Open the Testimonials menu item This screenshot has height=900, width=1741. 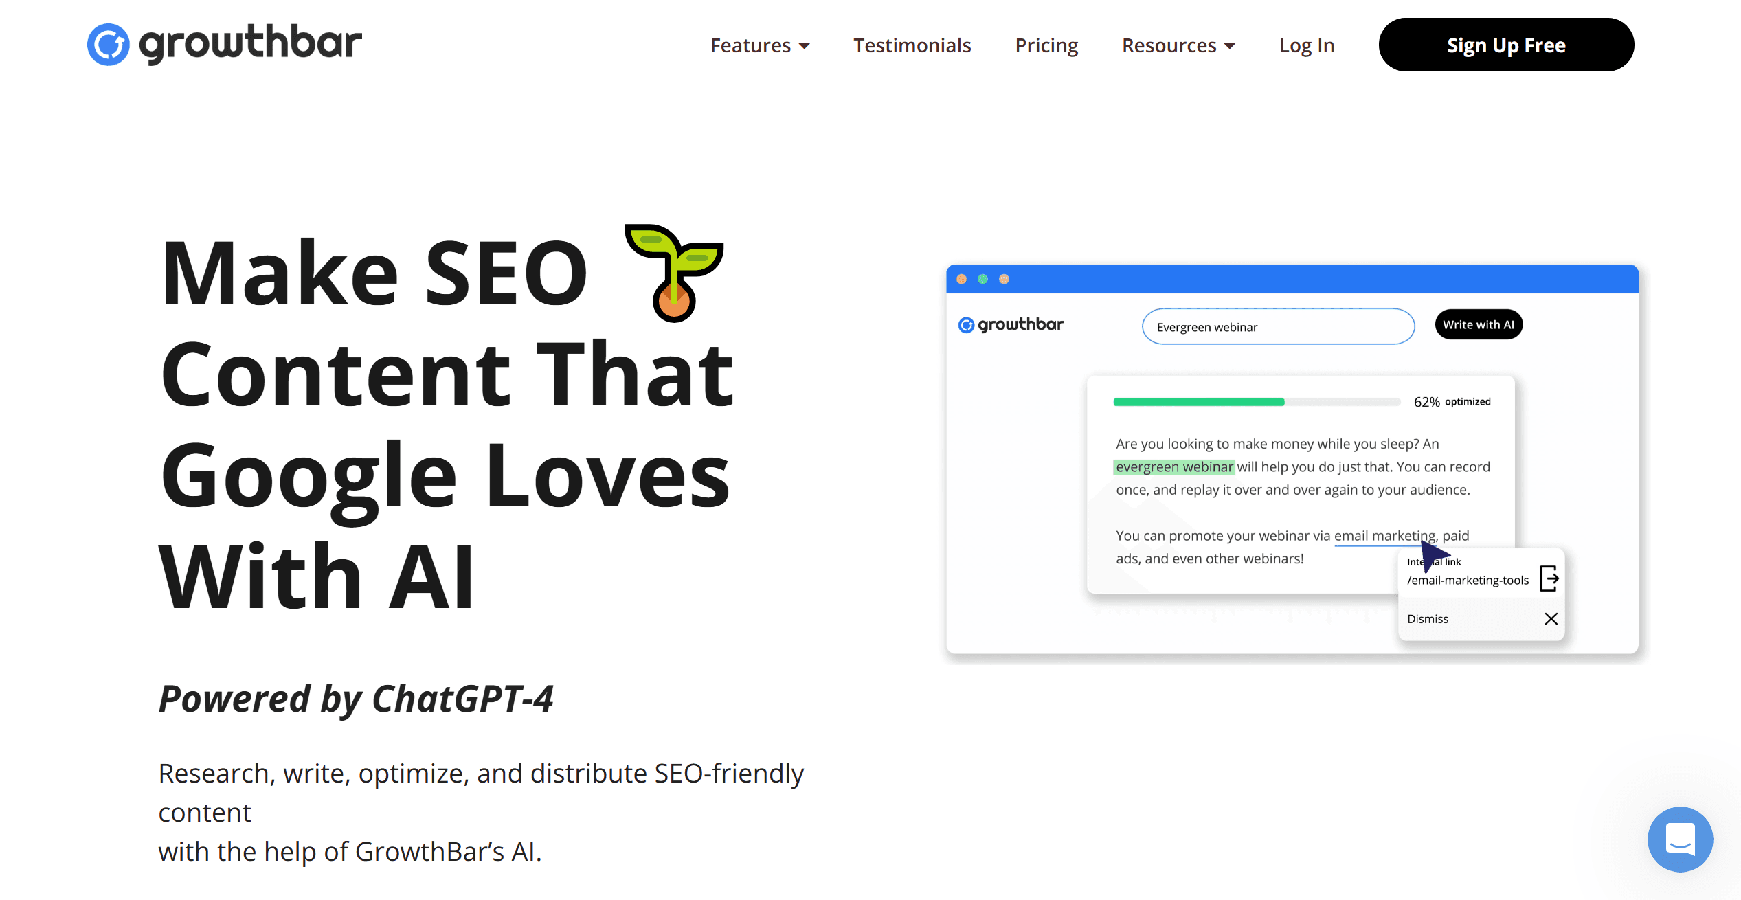click(x=912, y=45)
